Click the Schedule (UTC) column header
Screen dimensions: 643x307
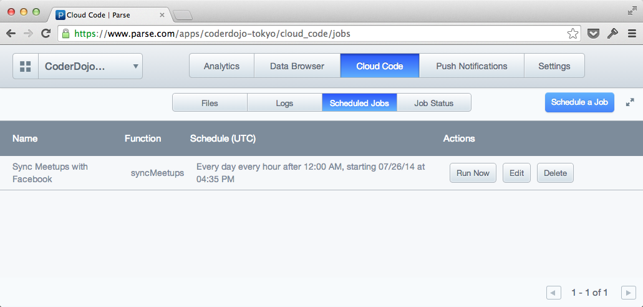(x=223, y=139)
